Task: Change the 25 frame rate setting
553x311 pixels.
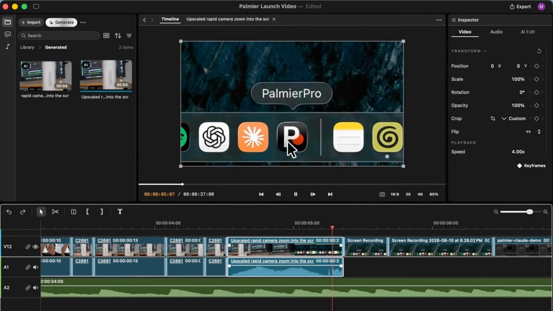Action: [408, 194]
